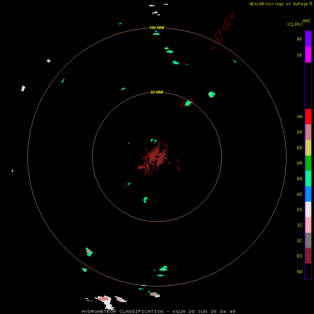Click the WS blue legend swatch

coord(308,194)
